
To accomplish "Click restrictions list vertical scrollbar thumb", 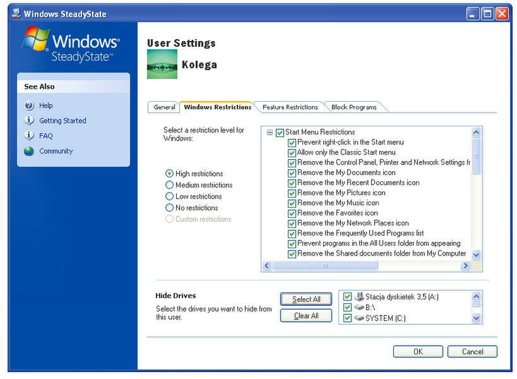I will pyautogui.click(x=476, y=156).
